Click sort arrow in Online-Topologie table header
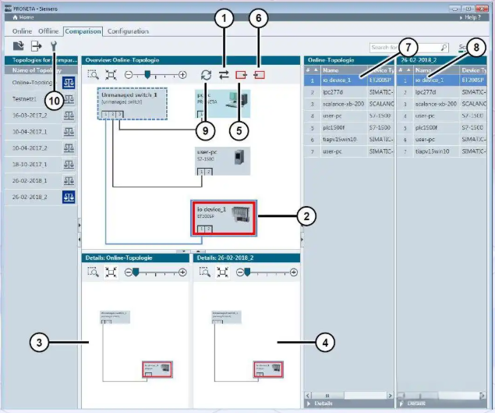The width and height of the screenshot is (495, 413). [x=316, y=69]
